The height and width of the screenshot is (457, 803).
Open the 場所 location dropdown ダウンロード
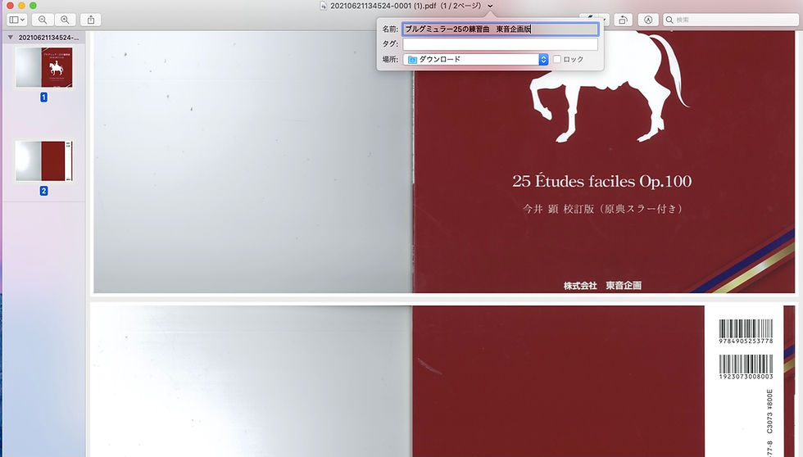tap(475, 59)
